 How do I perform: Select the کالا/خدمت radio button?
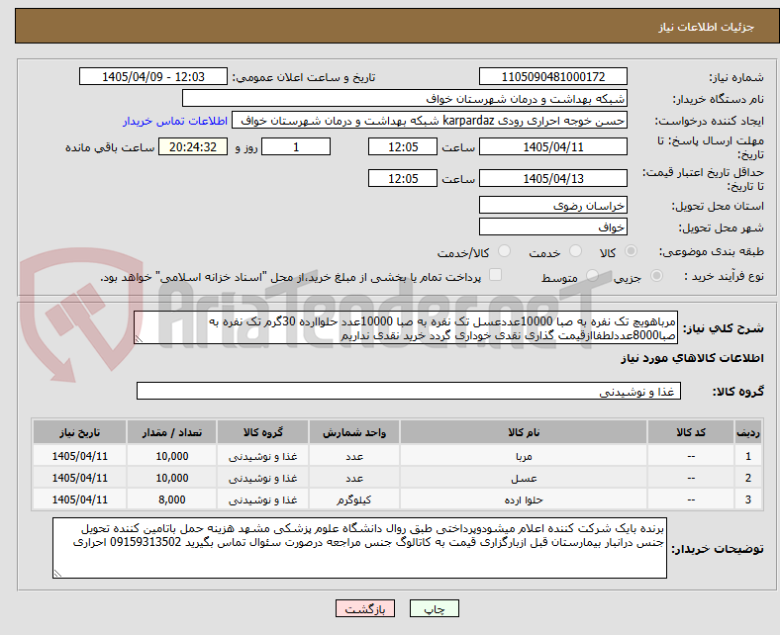tap(504, 251)
